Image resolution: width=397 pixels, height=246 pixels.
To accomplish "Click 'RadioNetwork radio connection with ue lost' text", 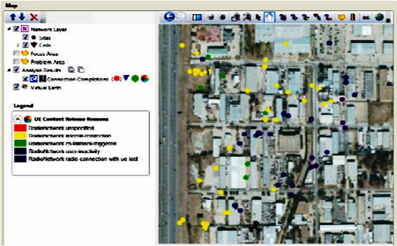I will click(83, 159).
